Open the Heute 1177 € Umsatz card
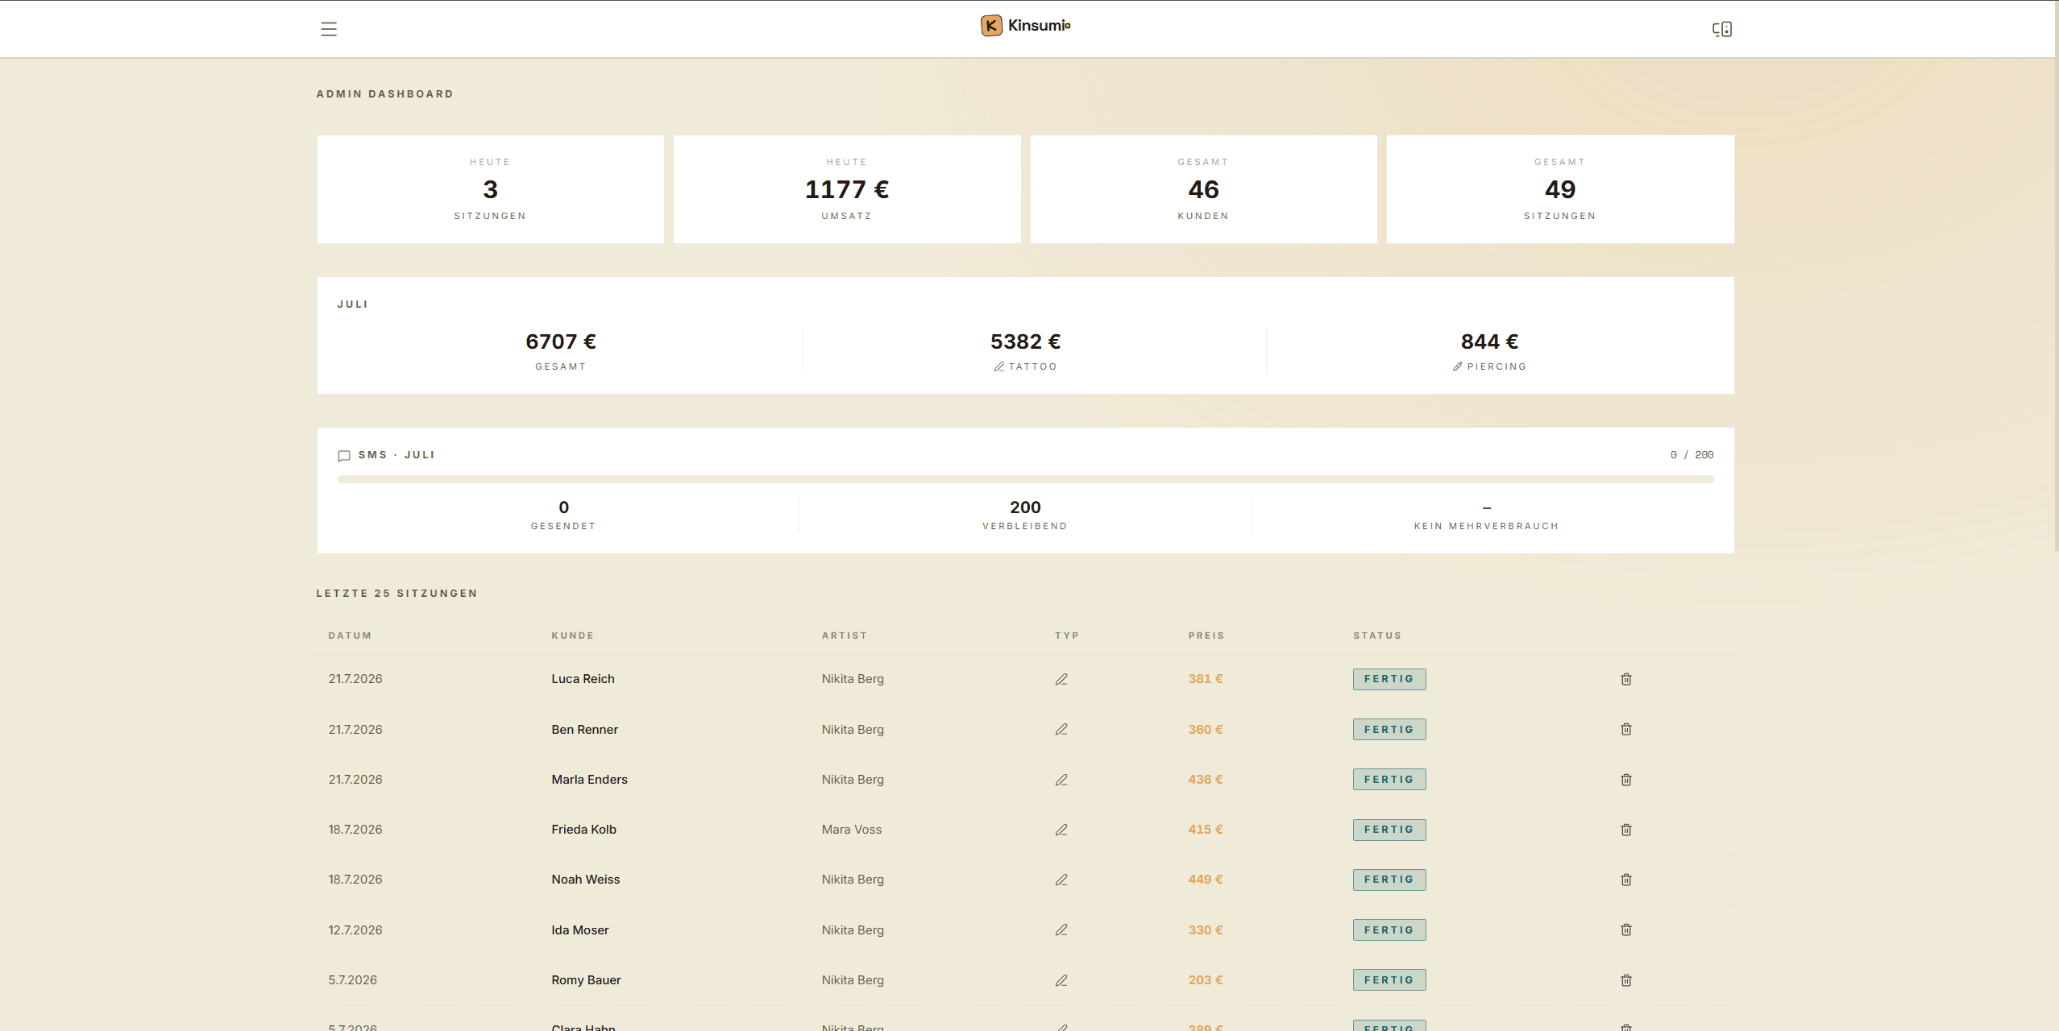This screenshot has height=1031, width=2059. click(847, 189)
